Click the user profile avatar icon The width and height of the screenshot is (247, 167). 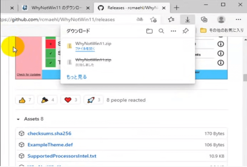tap(221, 20)
